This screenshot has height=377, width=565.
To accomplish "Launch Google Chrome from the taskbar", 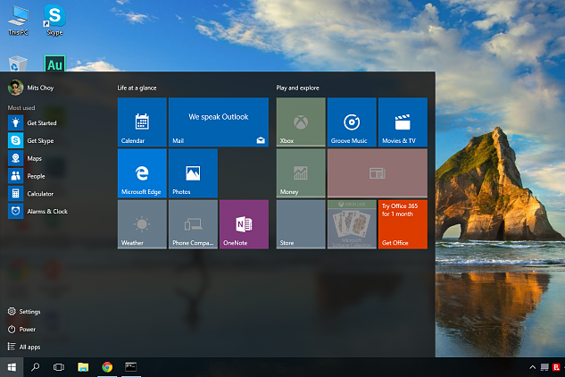I will tap(107, 367).
